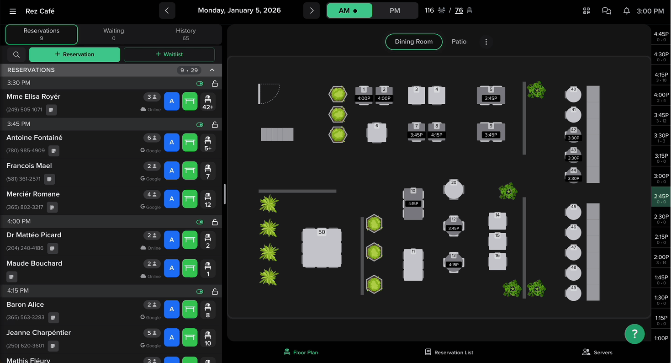This screenshot has width=671, height=363.
Task: Open the chat messages icon
Action: [x=607, y=11]
